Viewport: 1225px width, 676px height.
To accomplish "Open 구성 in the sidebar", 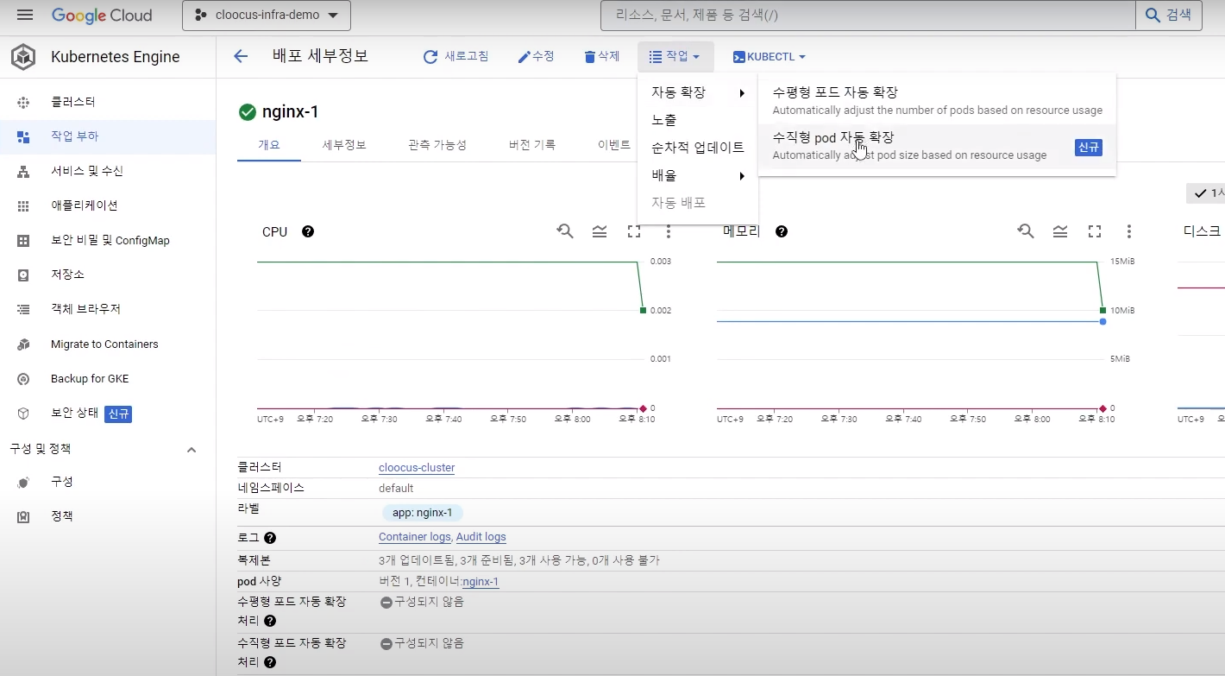I will click(108, 482).
